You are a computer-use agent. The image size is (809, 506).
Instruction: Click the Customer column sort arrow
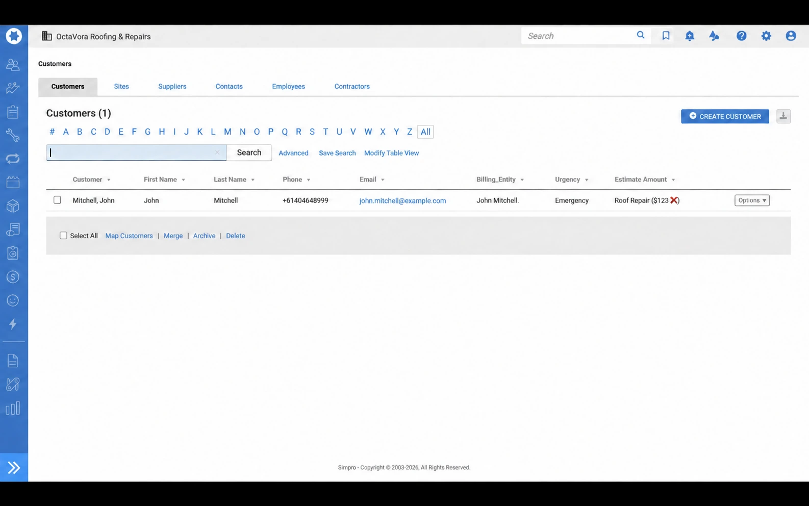(x=109, y=180)
